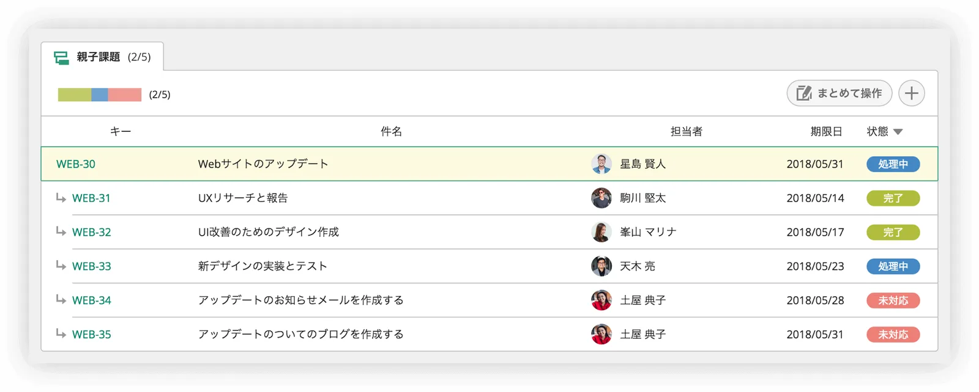
Task: Open issue WEB-34 link
Action: [x=92, y=301]
